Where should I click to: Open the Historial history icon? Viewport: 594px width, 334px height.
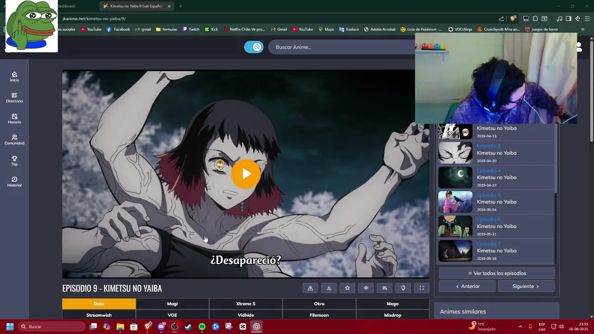(x=14, y=182)
